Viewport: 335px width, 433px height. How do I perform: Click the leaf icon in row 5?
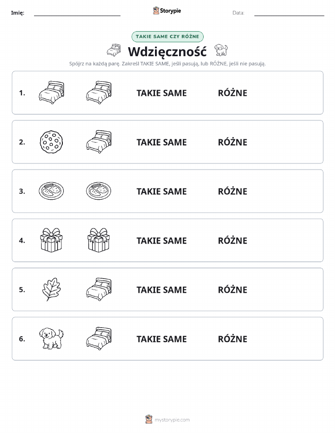[x=52, y=289]
